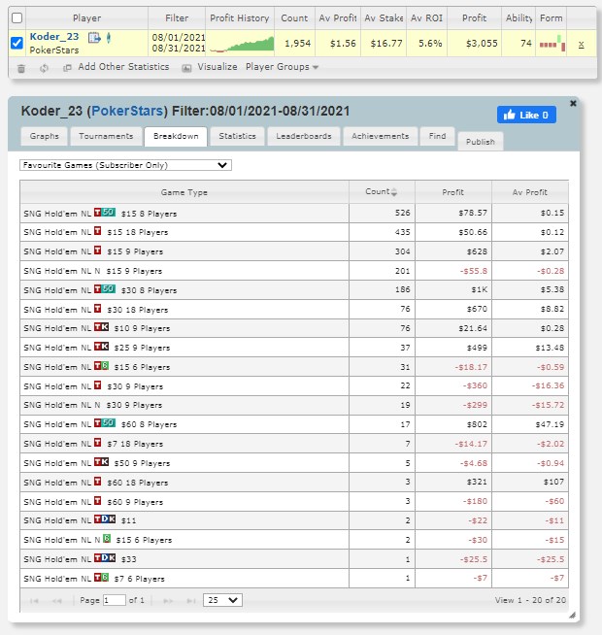Screen dimensions: 602x635
Task: Uncheck the Koder_23 row checkbox
Action: (x=17, y=43)
